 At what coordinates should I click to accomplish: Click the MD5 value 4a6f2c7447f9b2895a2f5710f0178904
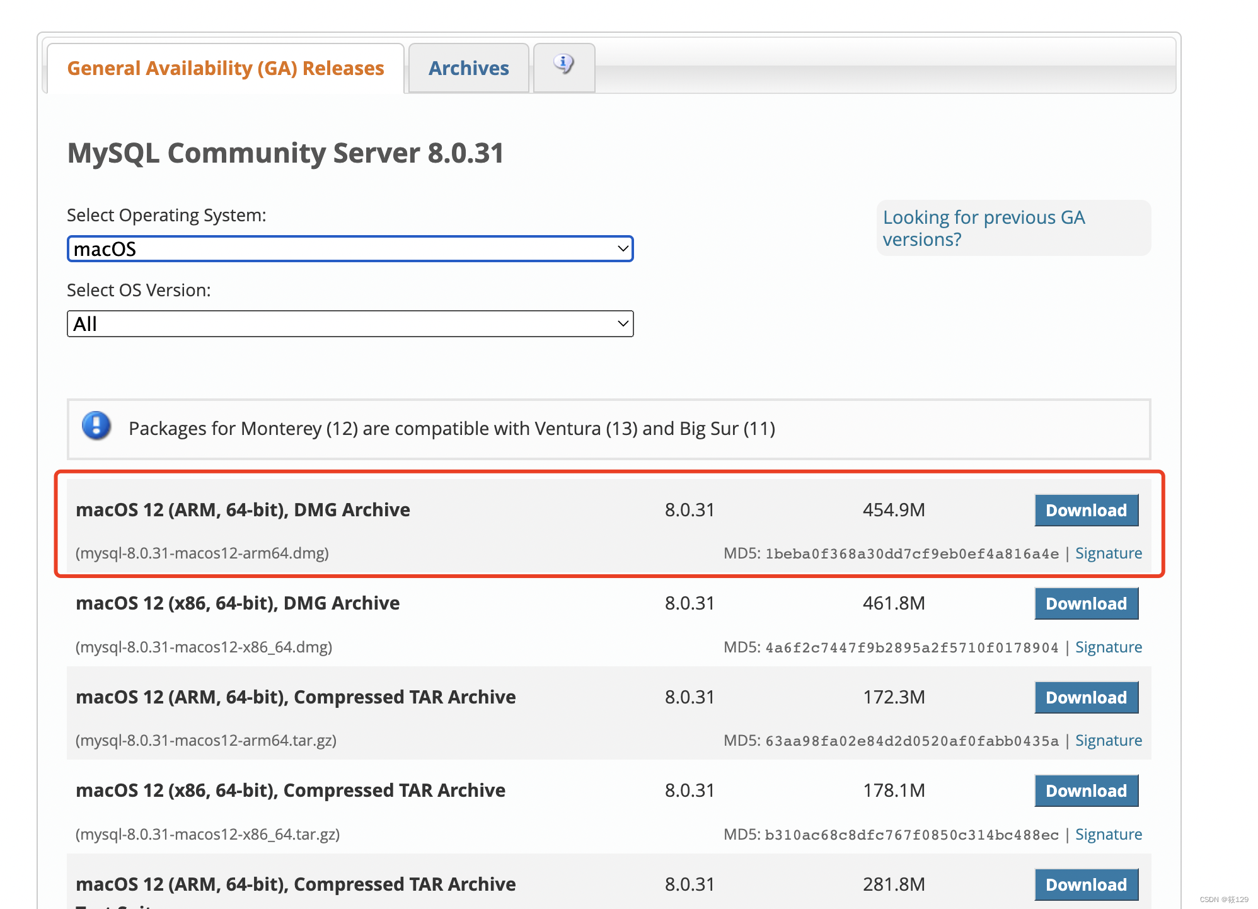912,648
